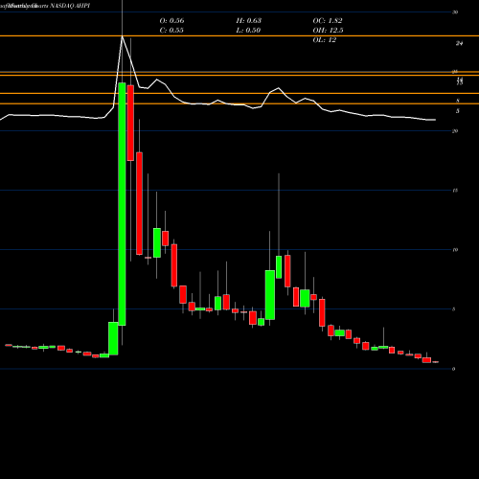479x479 pixels.
Task: Click the 10 price axis label
Action: click(455, 250)
